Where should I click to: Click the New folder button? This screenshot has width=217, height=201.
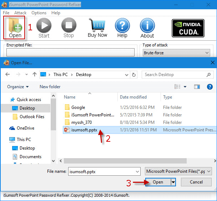[50, 87]
